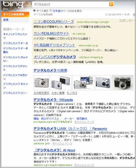Click the ja.wikipedia.org green URL text
136x168 pixels.
point(53,122)
